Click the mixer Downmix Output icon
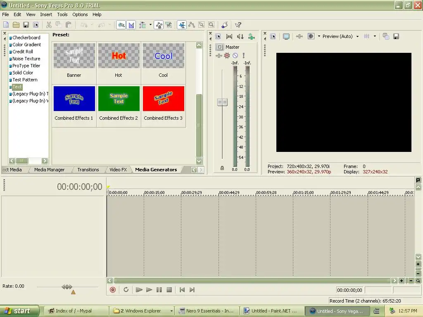The width and height of the screenshot is (423, 317). coord(229,36)
